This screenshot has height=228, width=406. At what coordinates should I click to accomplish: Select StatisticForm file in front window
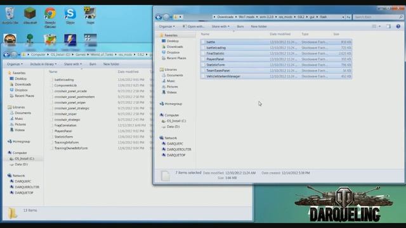276,65
